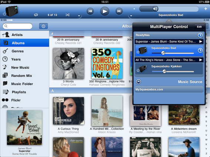Open 350 Comedy Ringtones album cover

(x=107, y=64)
